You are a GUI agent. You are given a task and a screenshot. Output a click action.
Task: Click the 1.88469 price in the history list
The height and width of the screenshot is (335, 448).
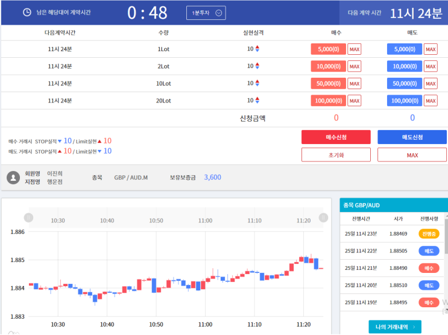pyautogui.click(x=399, y=234)
